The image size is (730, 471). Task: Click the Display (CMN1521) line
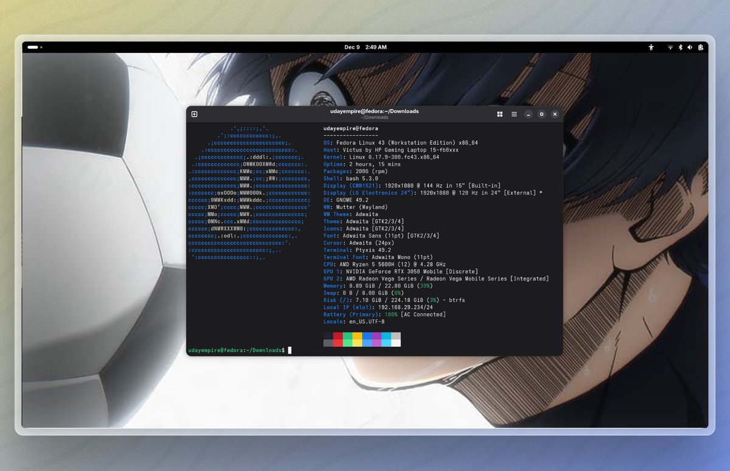(412, 186)
